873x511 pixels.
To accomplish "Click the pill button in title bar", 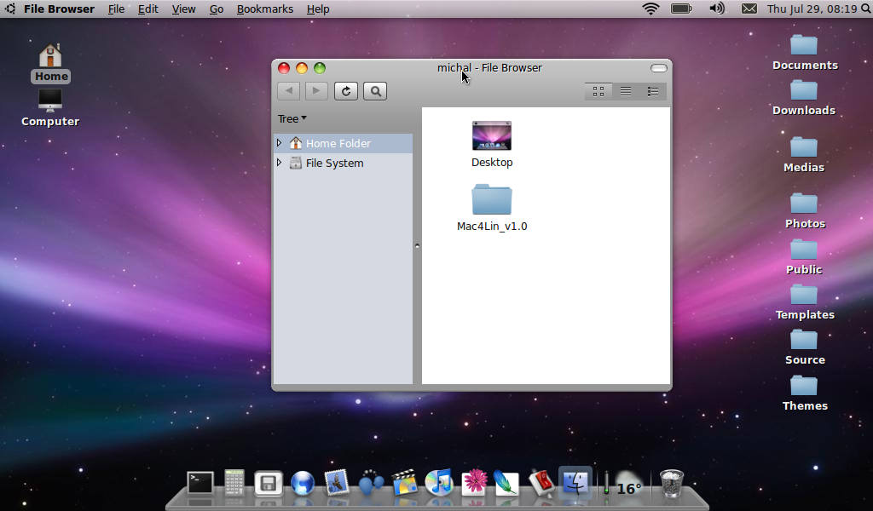I will click(659, 68).
